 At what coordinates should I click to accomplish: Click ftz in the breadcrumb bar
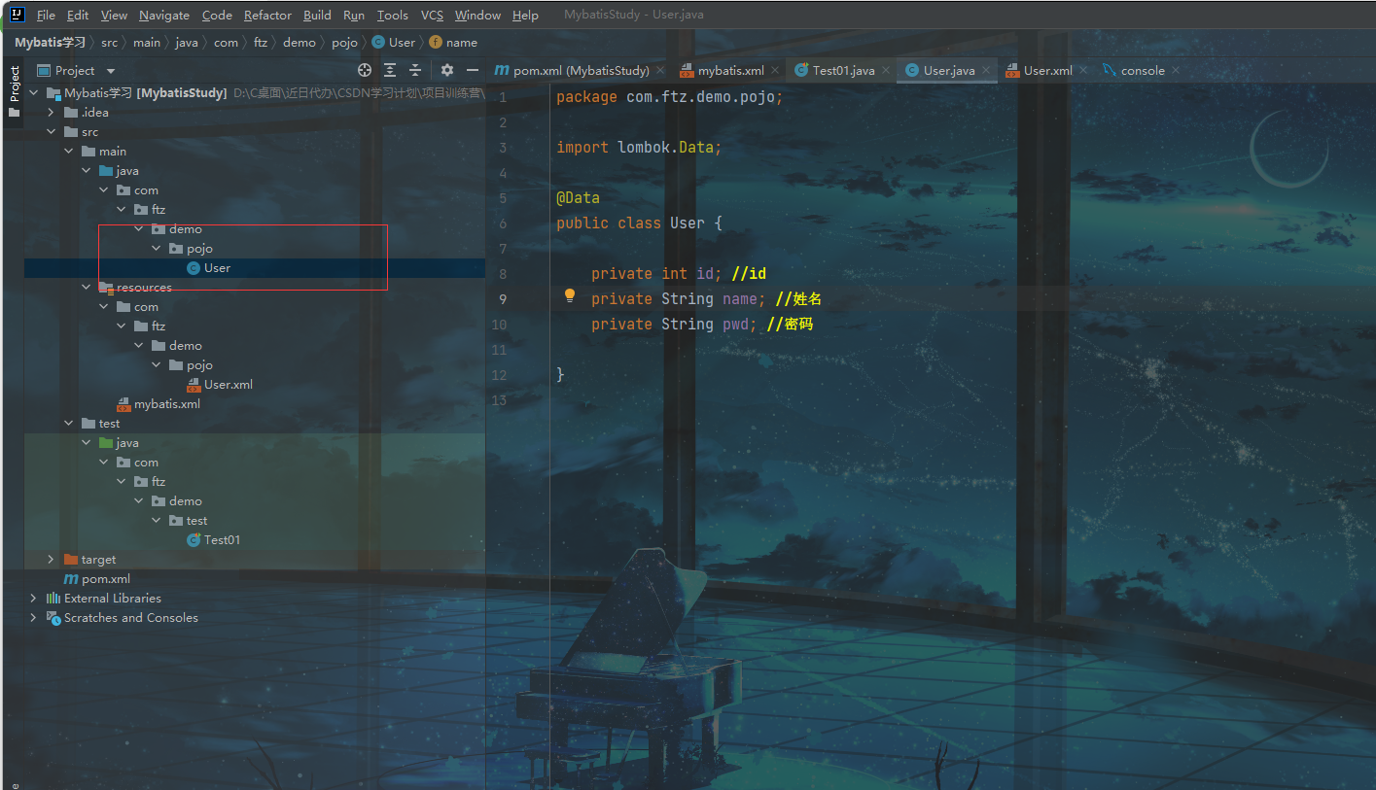(261, 42)
